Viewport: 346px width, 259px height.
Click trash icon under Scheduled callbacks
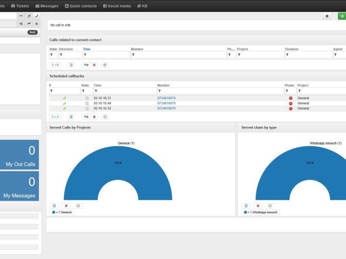coord(95,117)
